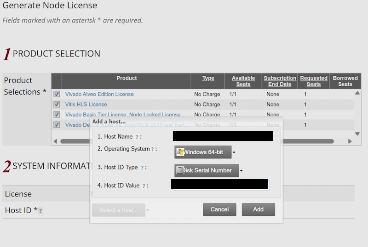Uncheck the Vitis HLS License checkbox
Viewport: 368px width, 247px height.
click(57, 104)
